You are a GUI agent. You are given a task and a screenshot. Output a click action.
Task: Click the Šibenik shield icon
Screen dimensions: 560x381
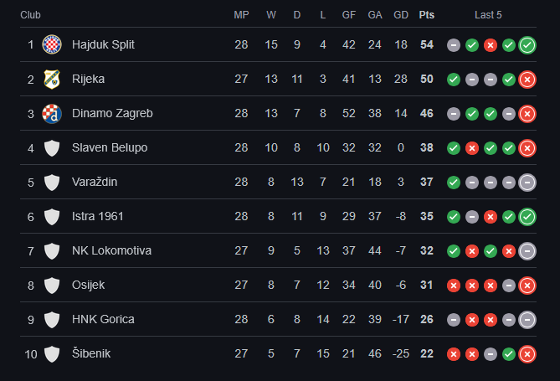pos(52,353)
